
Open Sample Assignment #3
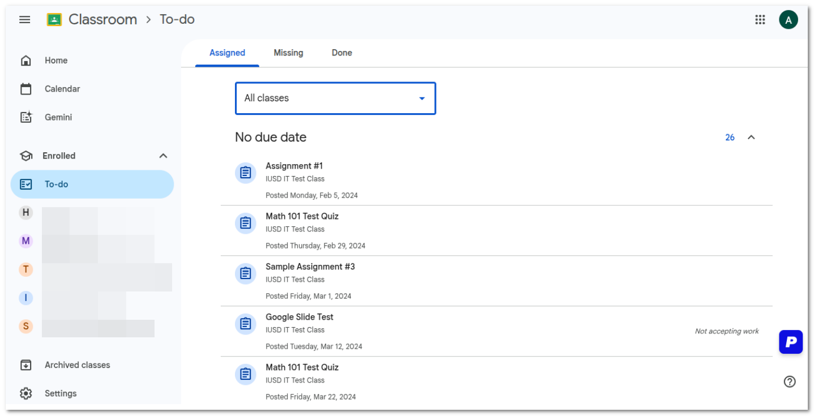point(496,281)
